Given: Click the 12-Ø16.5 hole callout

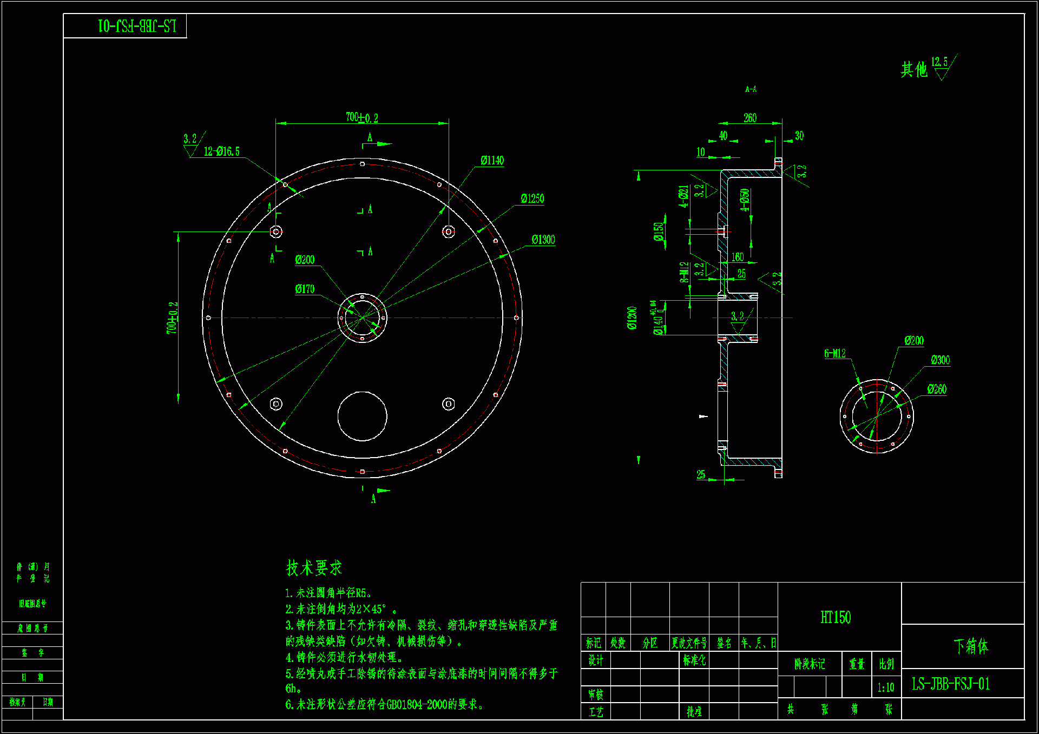Looking at the screenshot, I should point(221,152).
